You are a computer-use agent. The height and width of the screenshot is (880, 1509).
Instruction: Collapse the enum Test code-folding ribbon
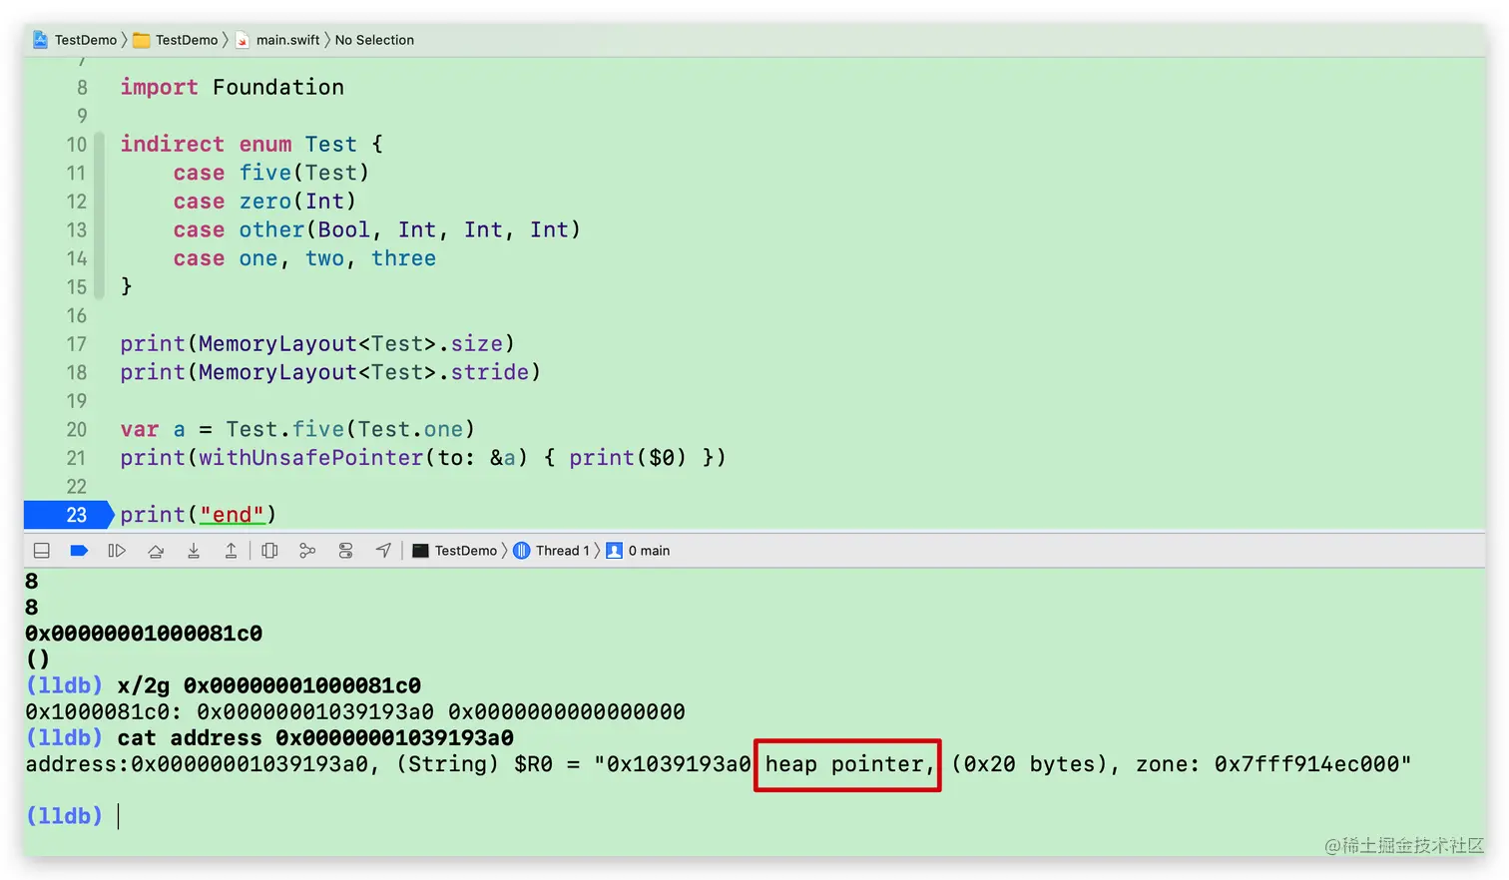tap(99, 216)
